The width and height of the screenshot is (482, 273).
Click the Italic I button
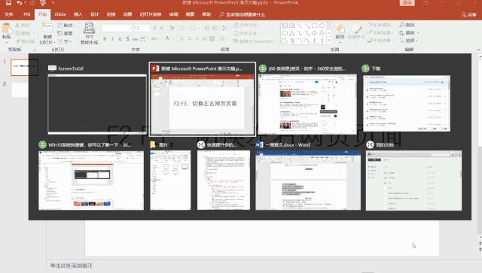[x=112, y=38]
